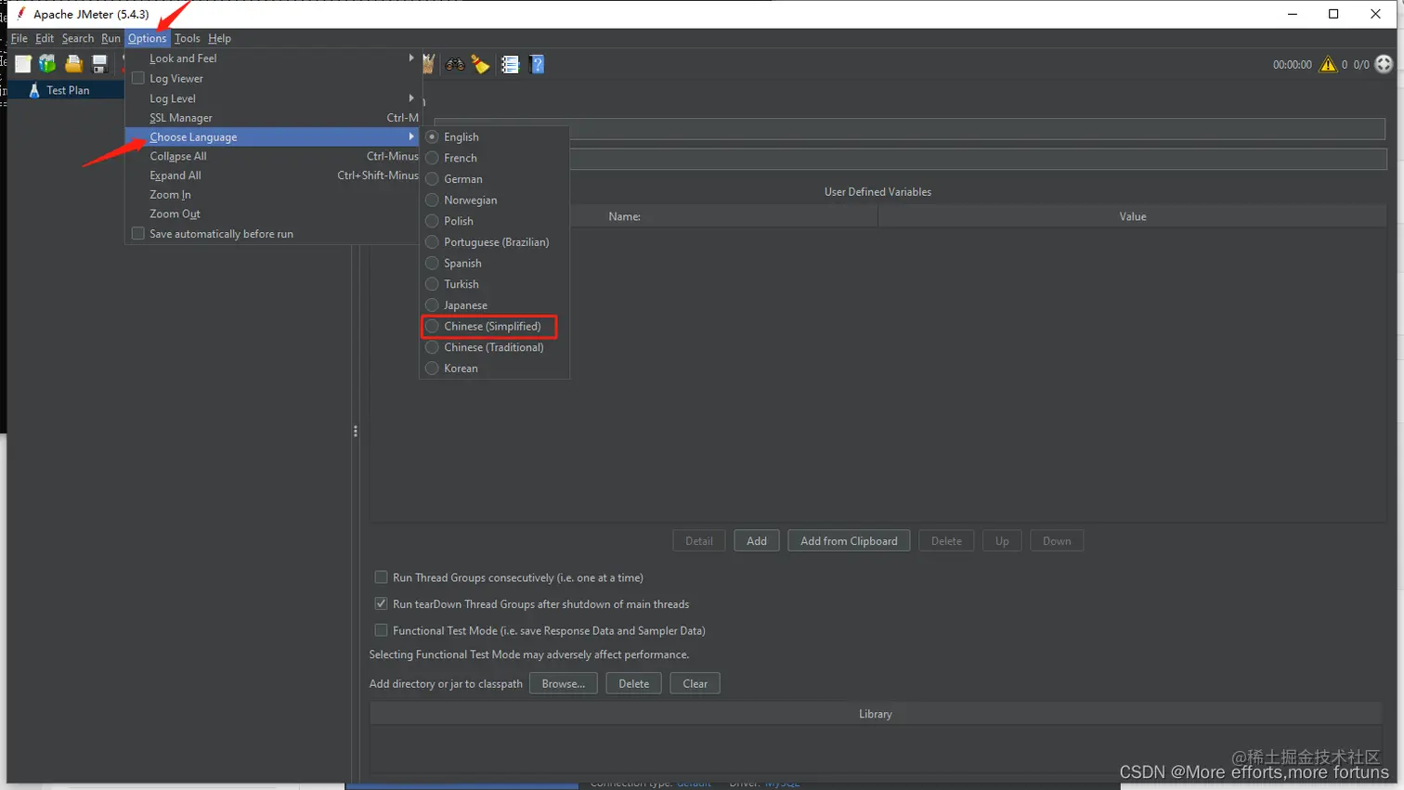Select Zoom Out from the menu

(x=273, y=214)
